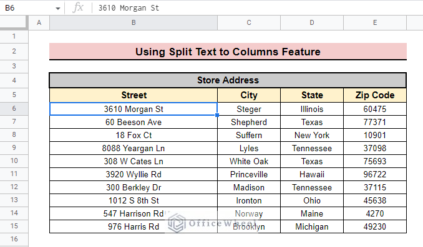423x247 pixels.
Task: Select the zip code cell 60475
Action: (x=375, y=109)
